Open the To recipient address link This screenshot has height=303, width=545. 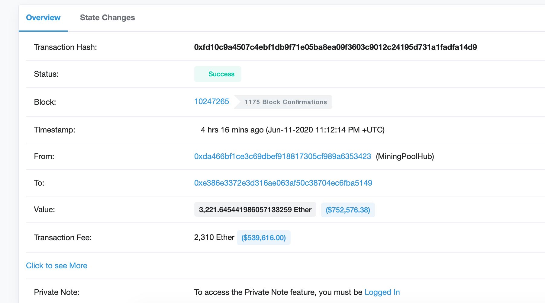click(283, 183)
